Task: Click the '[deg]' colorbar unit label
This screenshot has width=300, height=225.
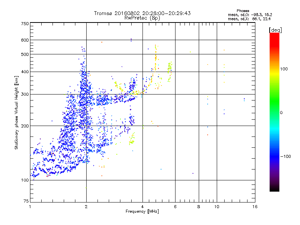Action: 275,30
